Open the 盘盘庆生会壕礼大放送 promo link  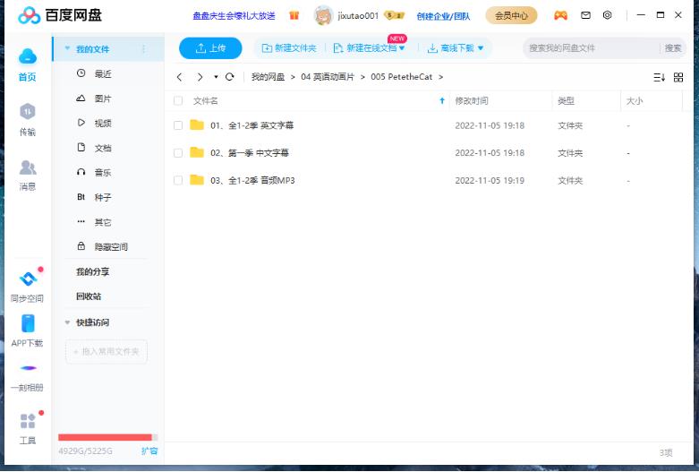coord(234,16)
